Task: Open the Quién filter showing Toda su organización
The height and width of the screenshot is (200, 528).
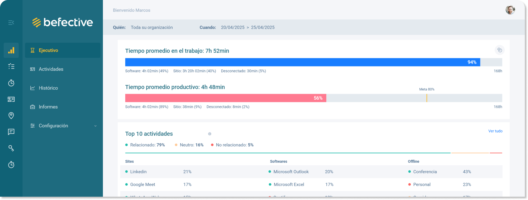Action: (151, 27)
